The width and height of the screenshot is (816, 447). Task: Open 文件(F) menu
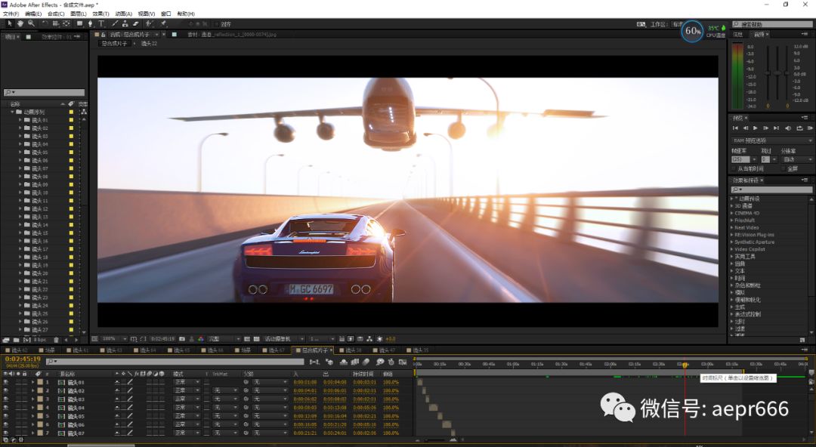11,14
